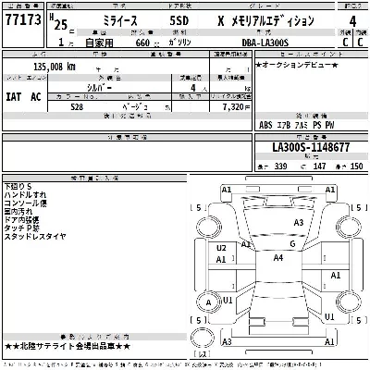Click the registration year 25
370x370 pixels.
pyautogui.click(x=60, y=25)
